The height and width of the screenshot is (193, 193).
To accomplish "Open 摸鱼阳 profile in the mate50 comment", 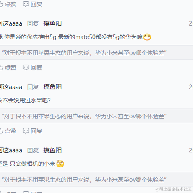I will (52, 23).
